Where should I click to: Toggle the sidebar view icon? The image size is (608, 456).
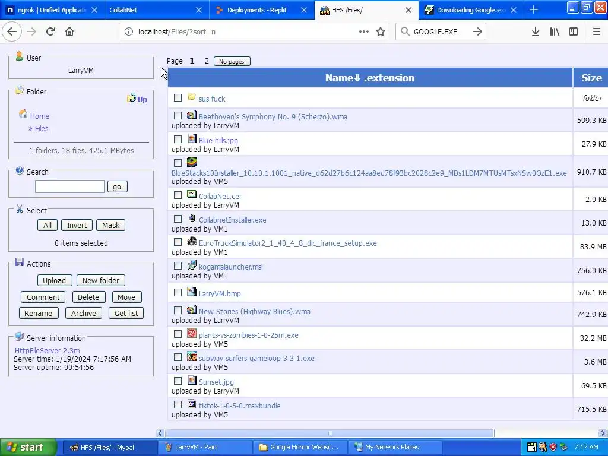point(574,31)
